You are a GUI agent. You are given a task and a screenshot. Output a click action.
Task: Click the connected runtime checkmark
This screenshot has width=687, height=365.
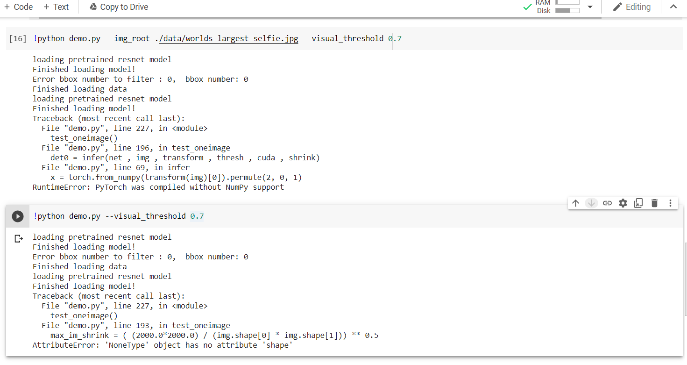point(527,7)
